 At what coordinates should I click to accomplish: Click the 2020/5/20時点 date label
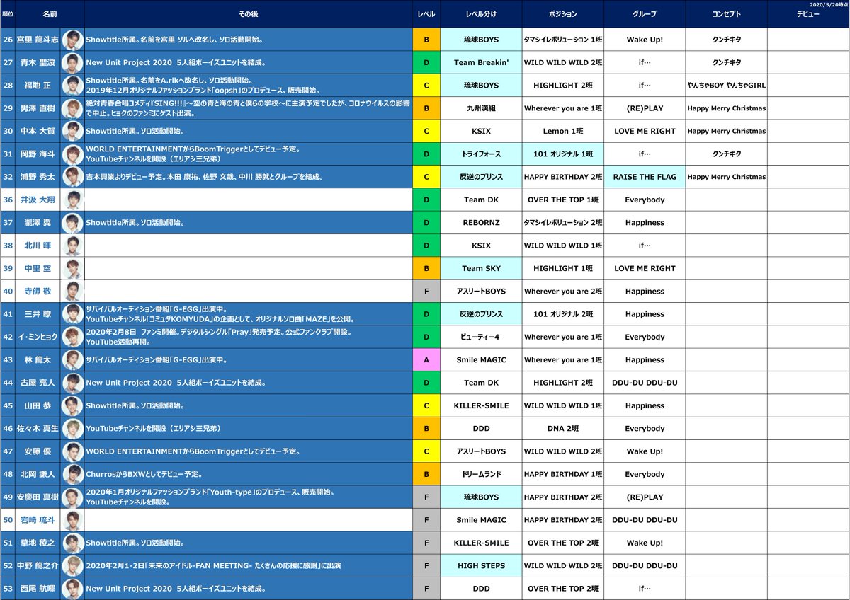[828, 4]
